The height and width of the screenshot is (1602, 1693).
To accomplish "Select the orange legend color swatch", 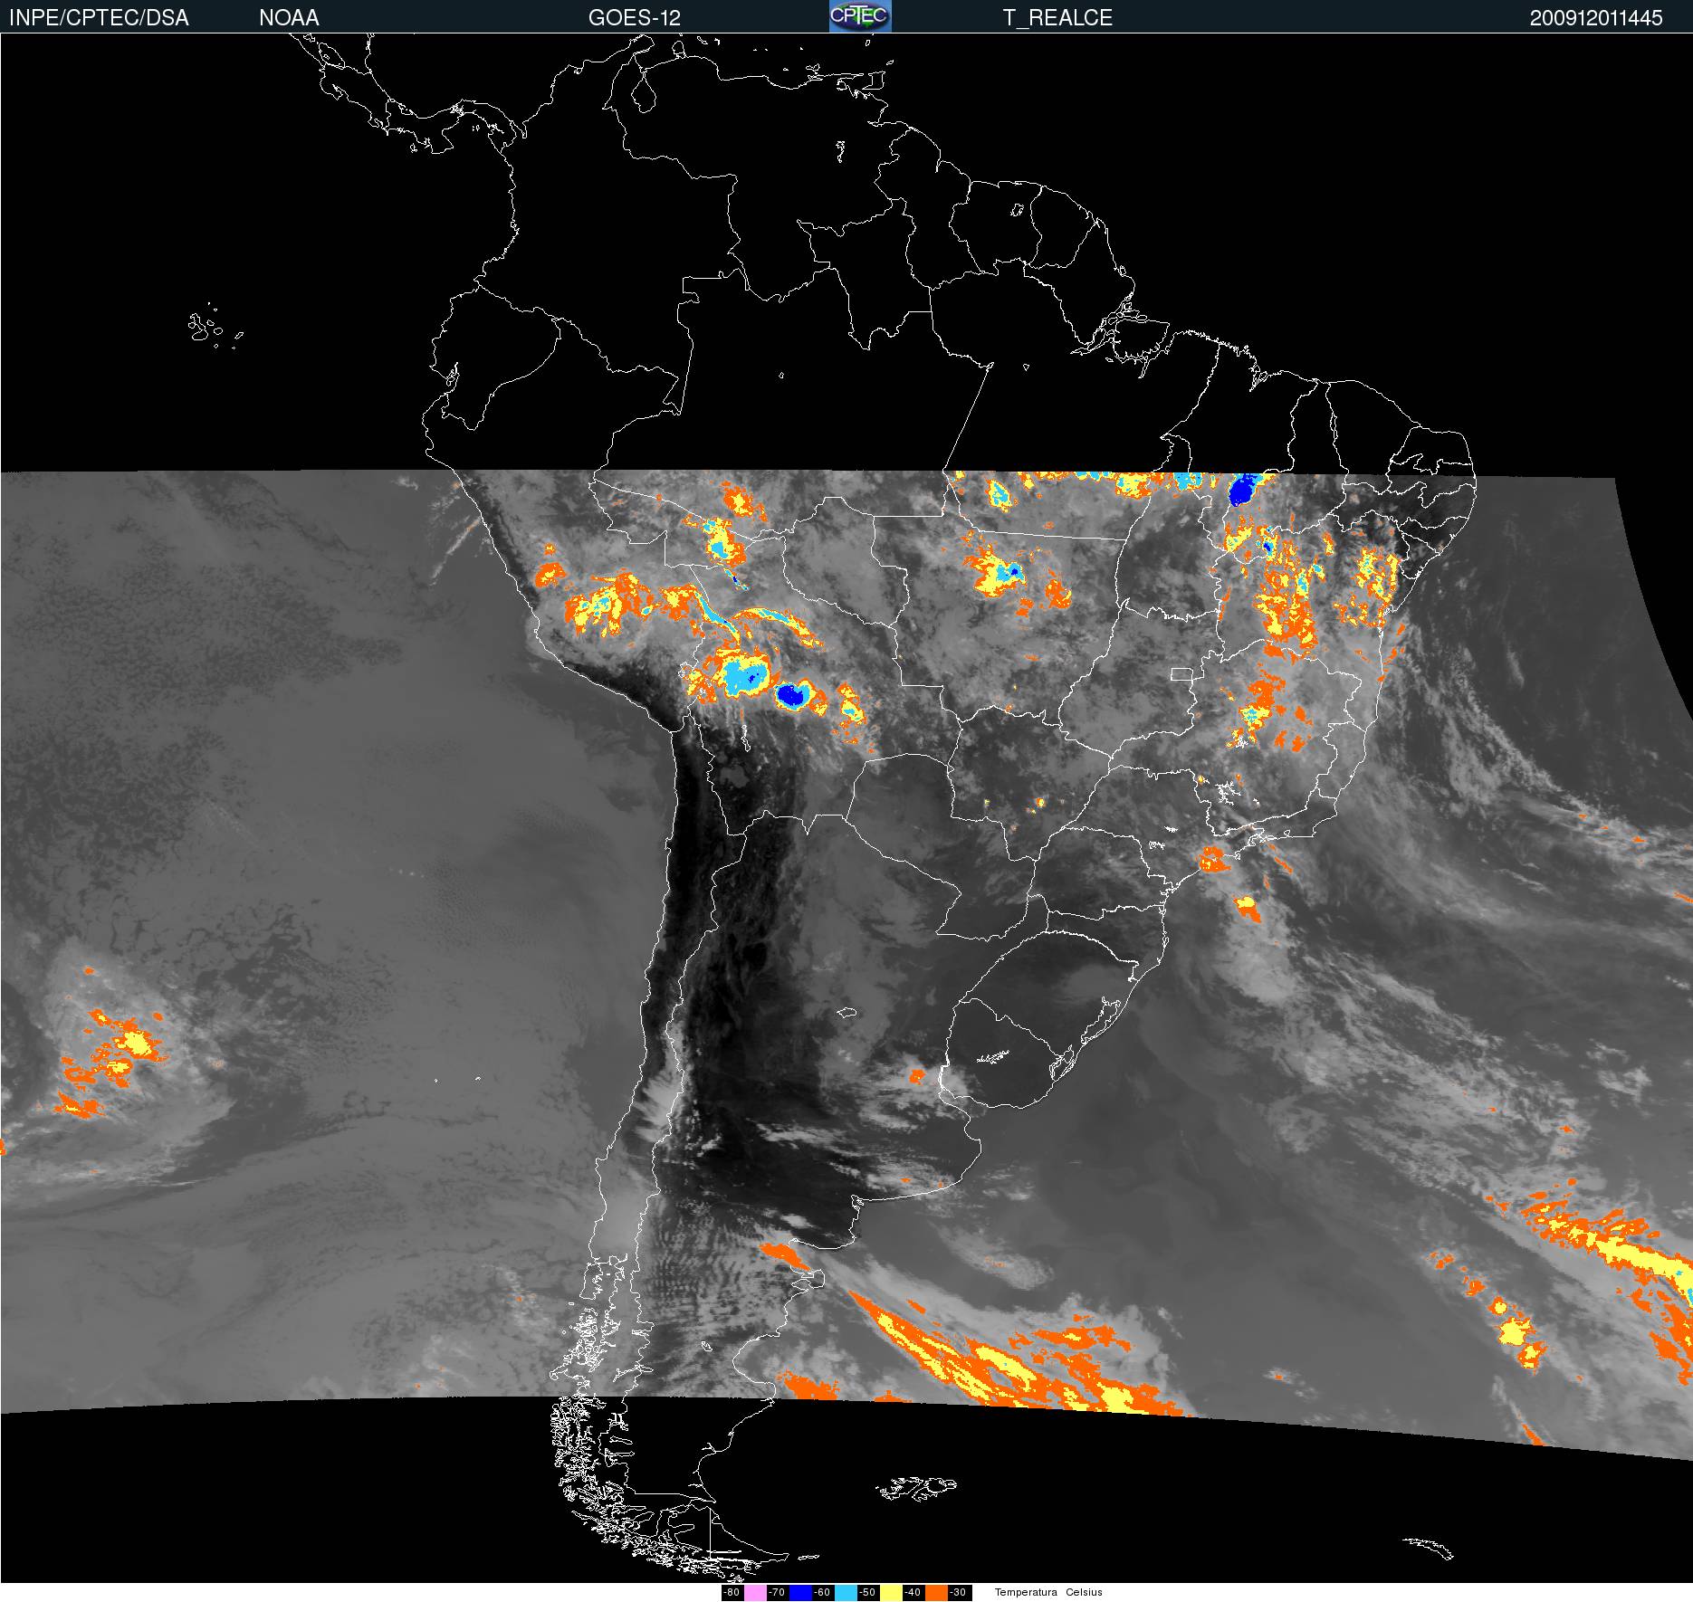I will pos(936,1592).
